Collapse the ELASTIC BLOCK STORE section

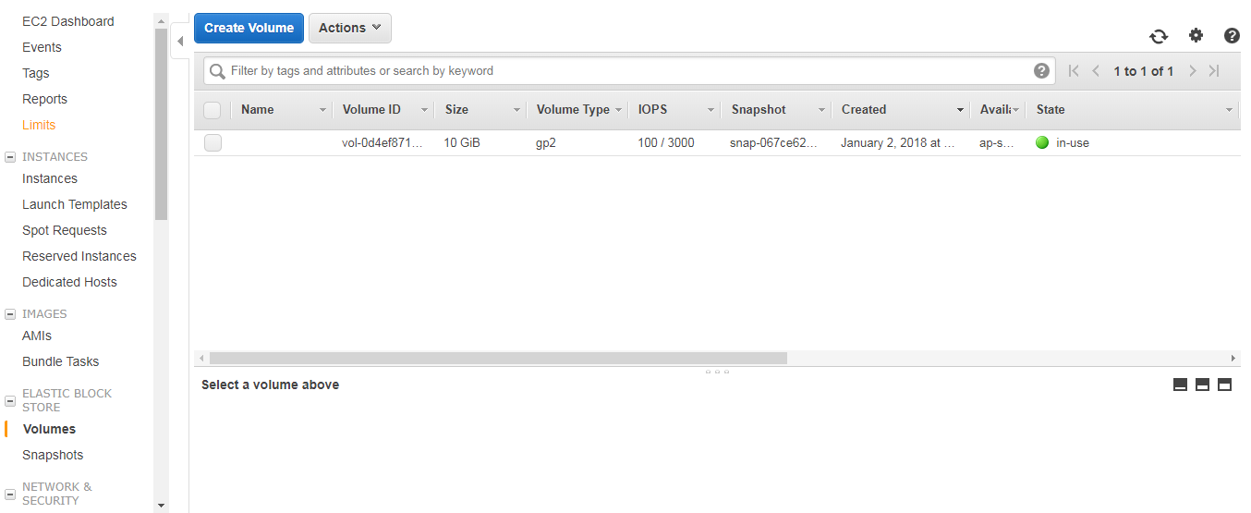click(10, 394)
